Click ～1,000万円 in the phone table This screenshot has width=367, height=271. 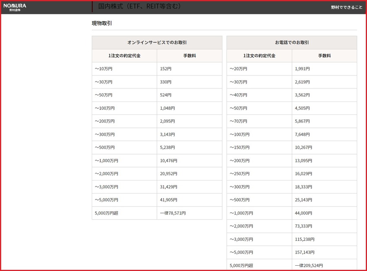point(241,213)
